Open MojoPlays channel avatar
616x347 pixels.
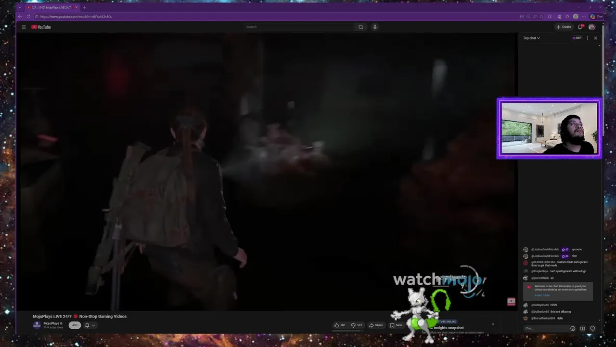point(37,325)
